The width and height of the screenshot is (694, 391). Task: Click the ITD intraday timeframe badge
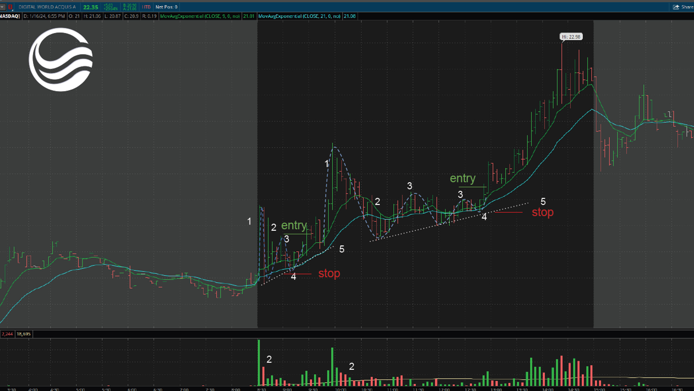(x=146, y=7)
